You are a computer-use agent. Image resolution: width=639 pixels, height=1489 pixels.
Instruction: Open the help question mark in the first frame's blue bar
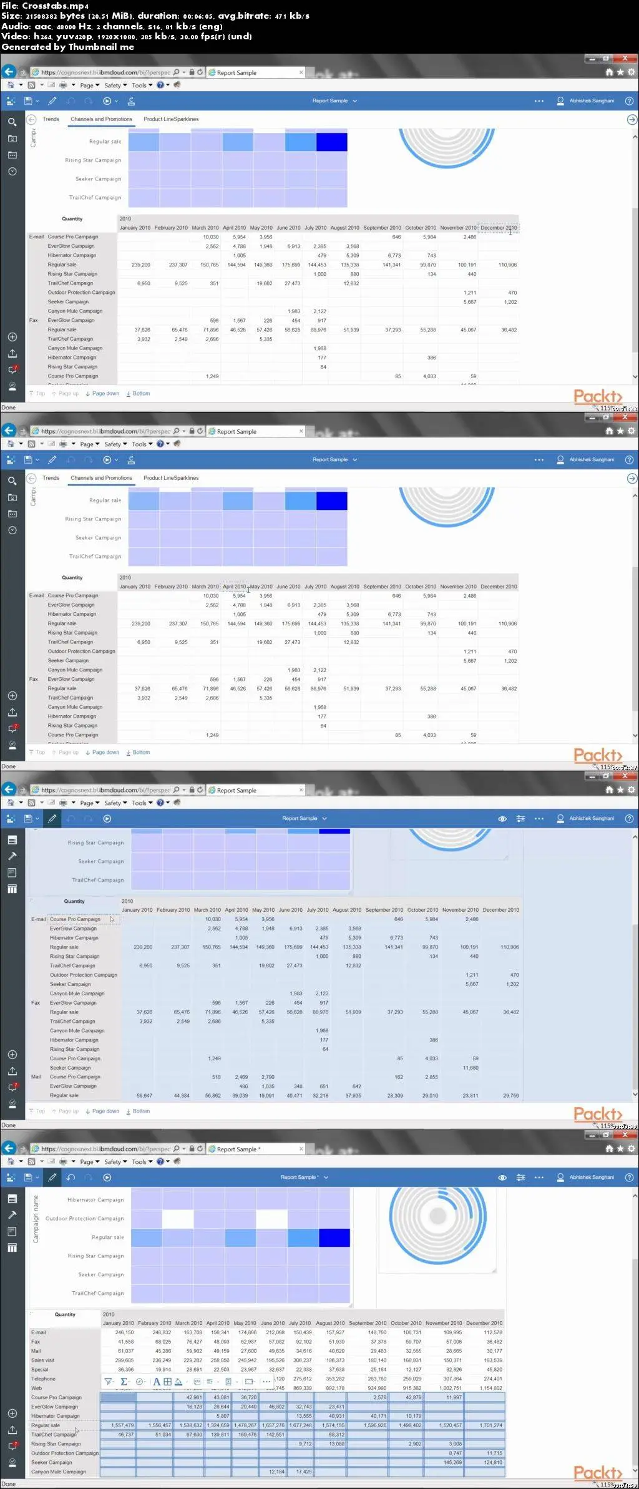629,100
